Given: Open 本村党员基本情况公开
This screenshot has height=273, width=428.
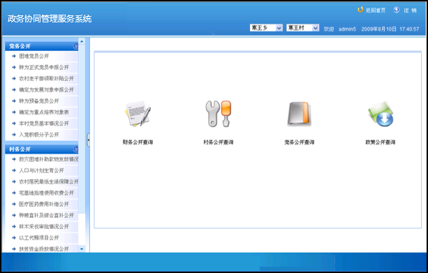Looking at the screenshot, I should [44, 124].
